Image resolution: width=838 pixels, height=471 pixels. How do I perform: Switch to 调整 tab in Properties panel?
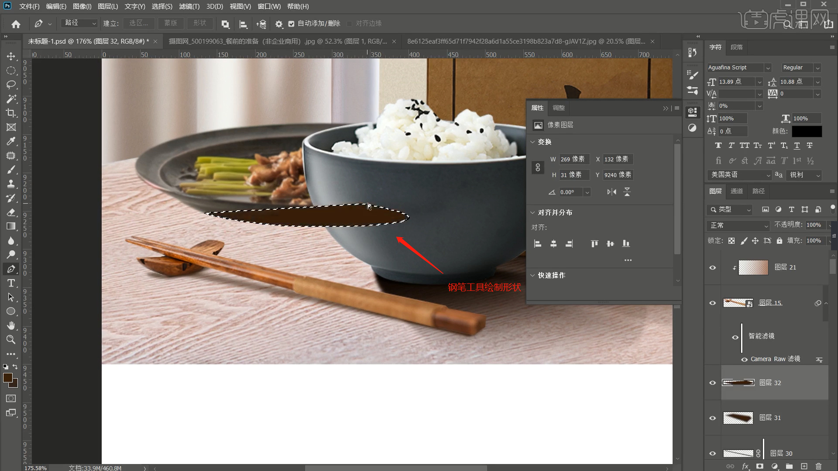pyautogui.click(x=558, y=108)
